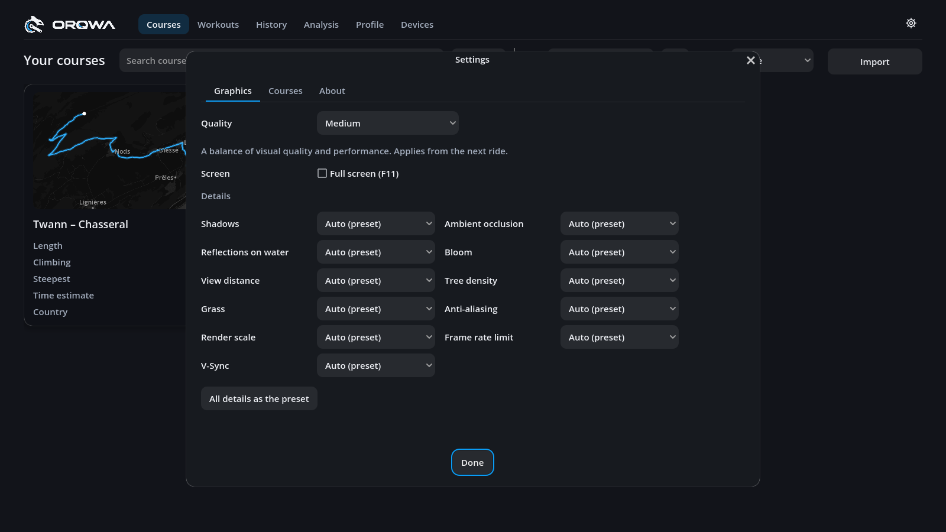Open the Anti-aliasing dropdown
Screen dimensions: 946x532
coord(620,309)
